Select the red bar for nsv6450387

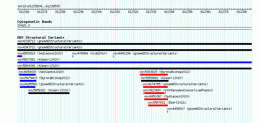[156, 99]
